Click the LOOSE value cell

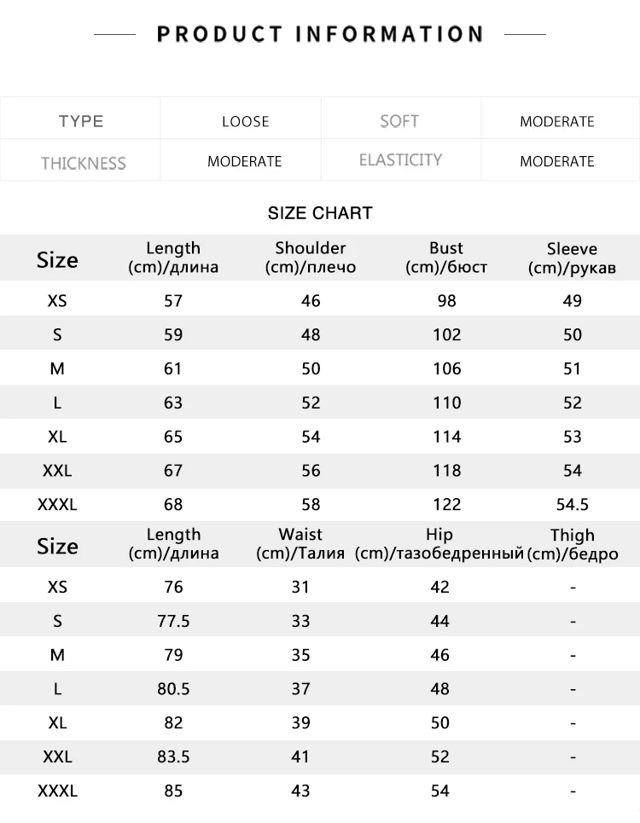pos(241,118)
